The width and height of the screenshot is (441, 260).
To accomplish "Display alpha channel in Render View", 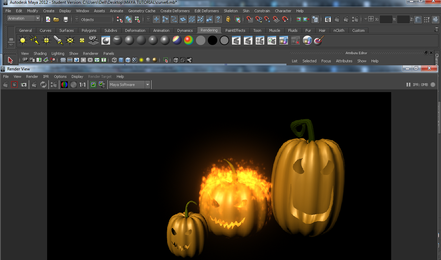I will click(x=74, y=85).
